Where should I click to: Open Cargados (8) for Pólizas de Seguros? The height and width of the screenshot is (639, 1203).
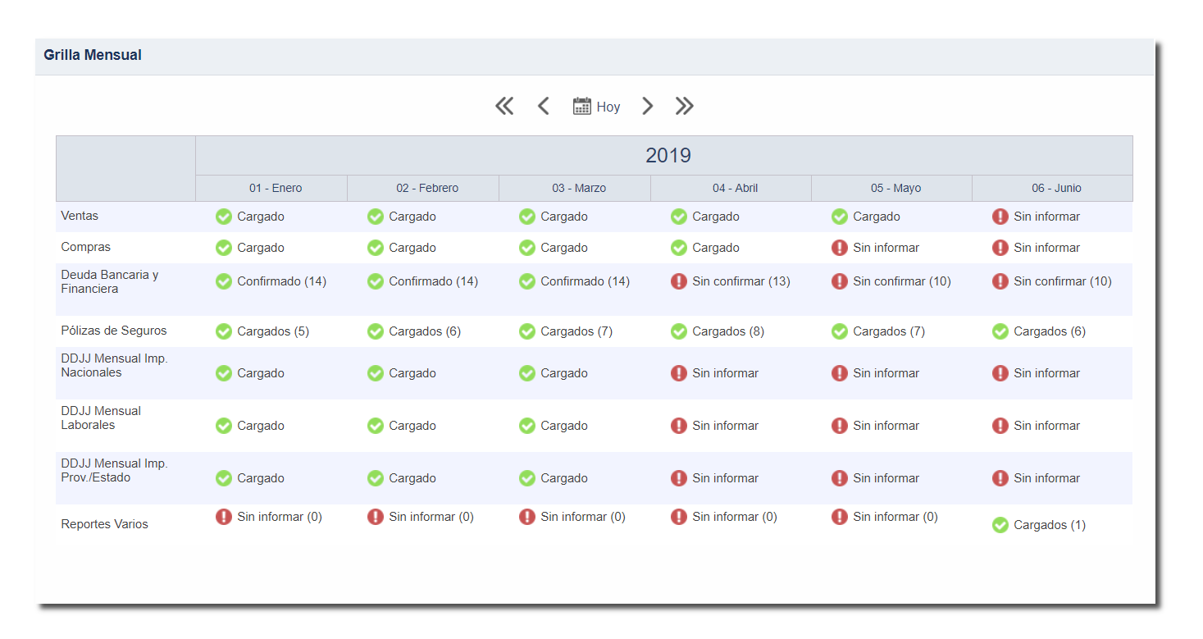click(727, 331)
